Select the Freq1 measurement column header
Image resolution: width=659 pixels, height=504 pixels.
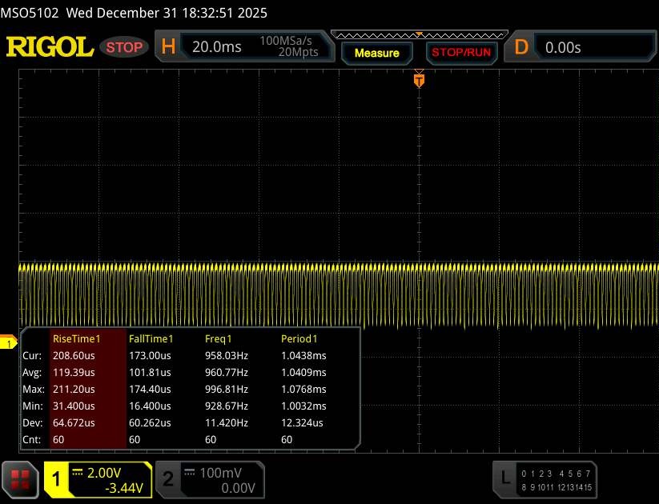coord(218,339)
